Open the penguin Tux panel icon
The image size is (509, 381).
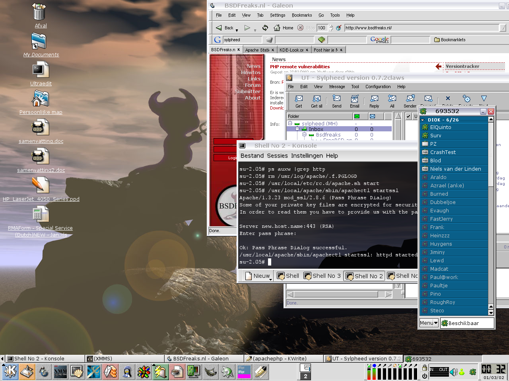click(127, 372)
